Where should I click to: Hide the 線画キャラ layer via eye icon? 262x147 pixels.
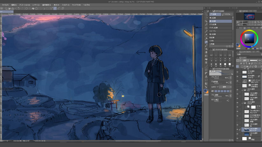(238, 94)
